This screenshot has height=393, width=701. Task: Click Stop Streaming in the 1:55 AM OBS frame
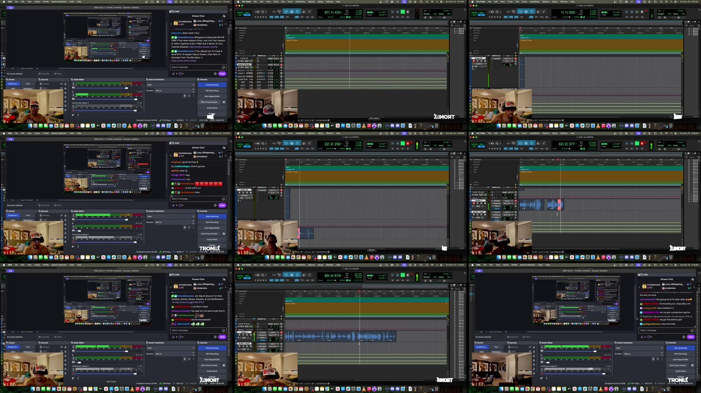pos(212,85)
